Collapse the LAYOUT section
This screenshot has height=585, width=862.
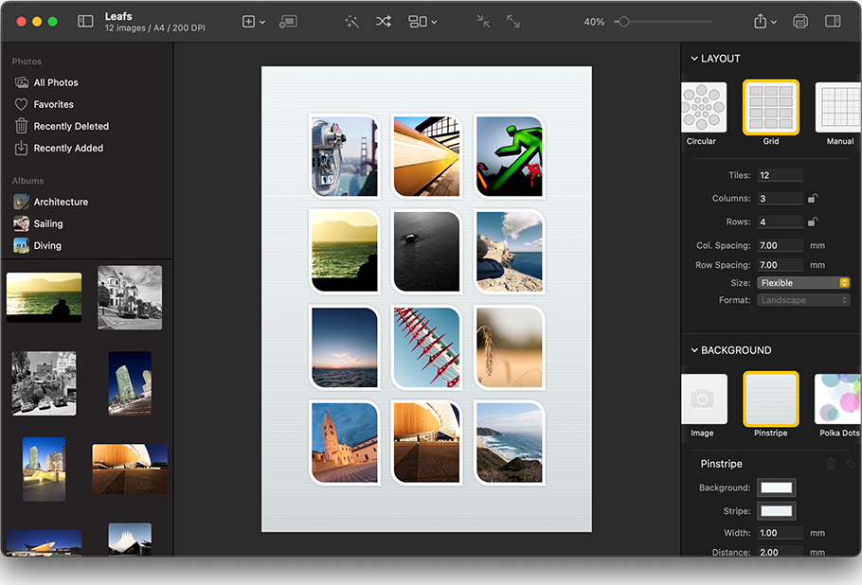[x=694, y=59]
